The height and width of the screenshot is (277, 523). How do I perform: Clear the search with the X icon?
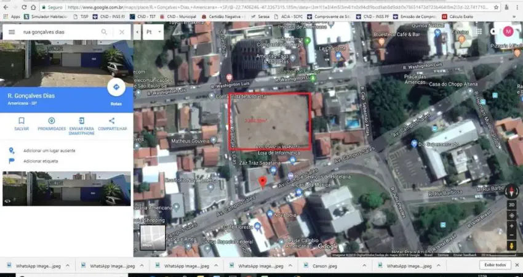122,32
